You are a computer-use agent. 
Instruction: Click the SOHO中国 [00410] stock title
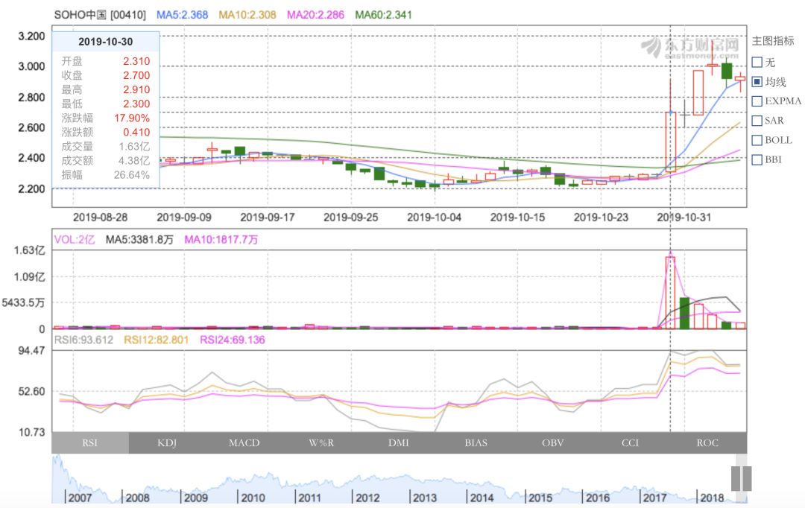click(100, 15)
